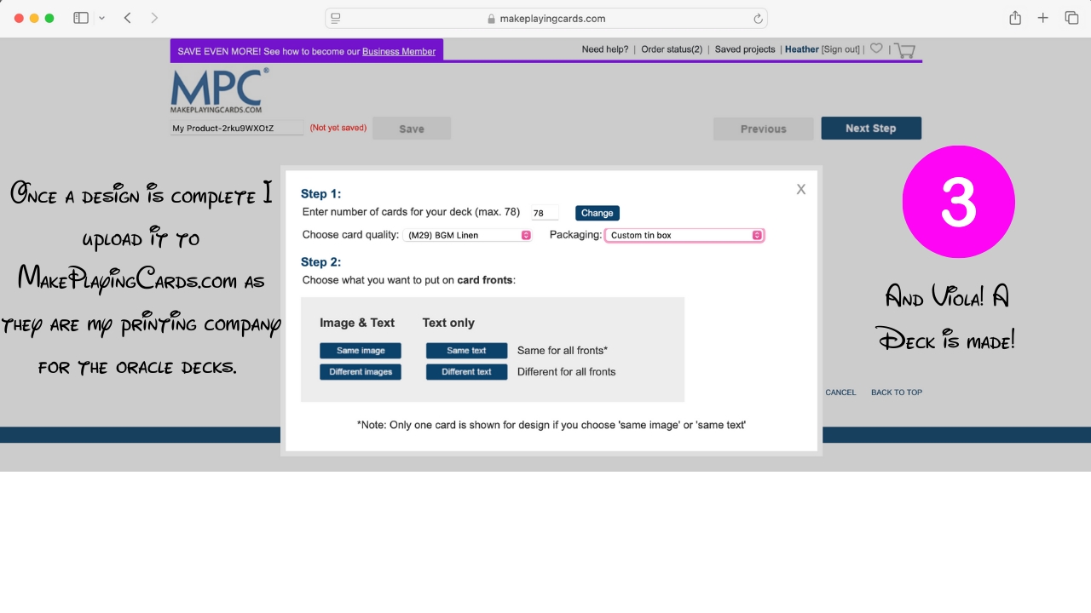Click makeplayingcards.com address bar
Image resolution: width=1091 pixels, height=613 pixels.
pos(546,18)
